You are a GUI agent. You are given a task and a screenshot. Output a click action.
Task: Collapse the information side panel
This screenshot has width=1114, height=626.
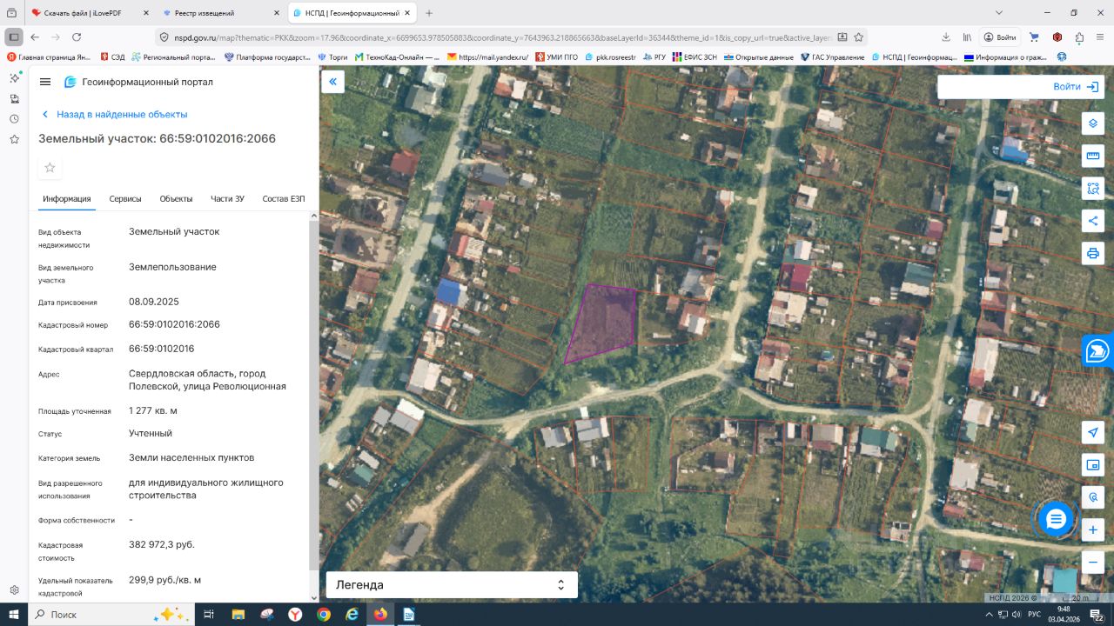332,82
